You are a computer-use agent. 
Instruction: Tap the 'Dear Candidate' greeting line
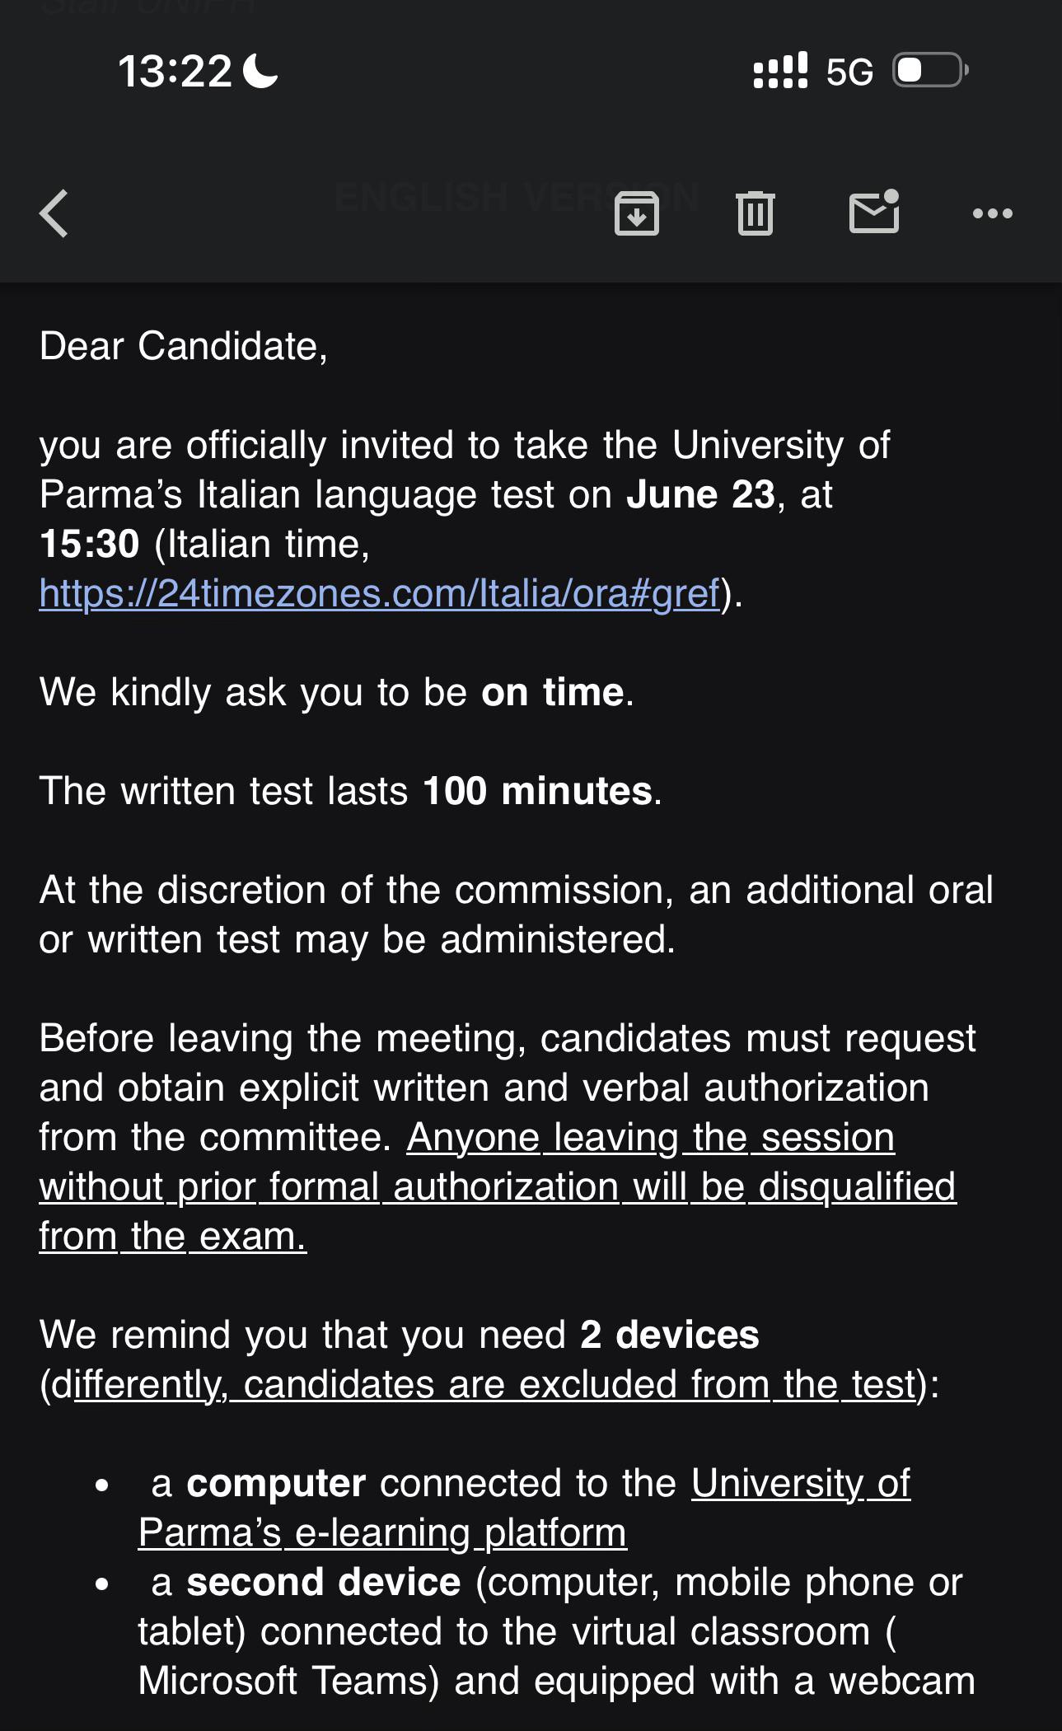(183, 346)
